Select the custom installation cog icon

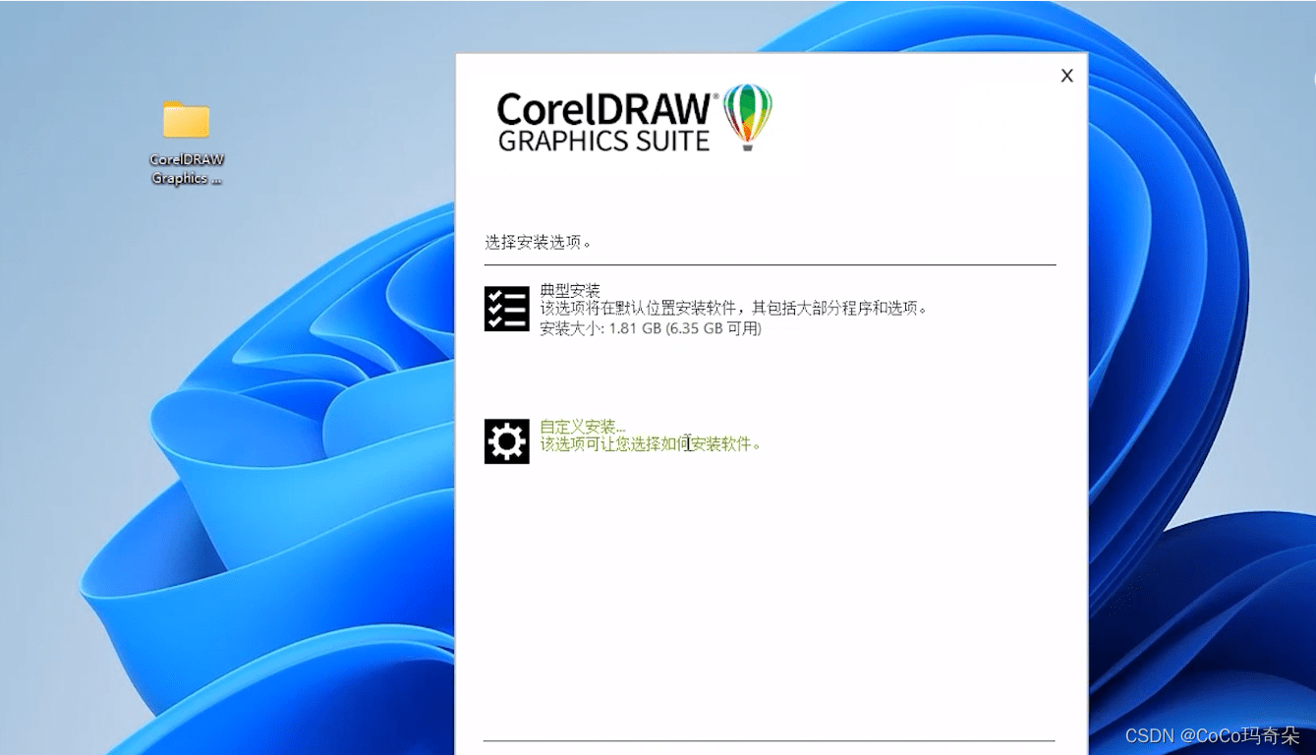pos(506,440)
